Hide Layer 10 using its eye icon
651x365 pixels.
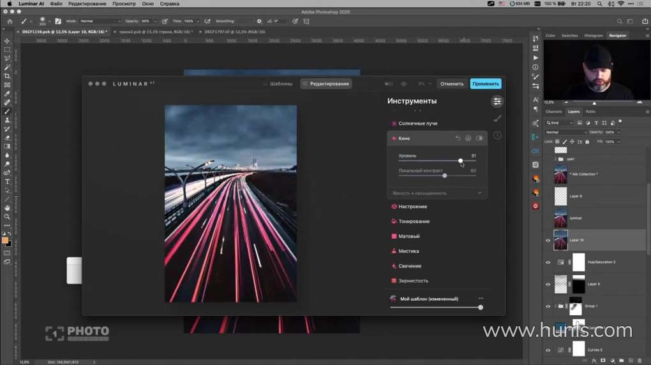click(x=548, y=240)
